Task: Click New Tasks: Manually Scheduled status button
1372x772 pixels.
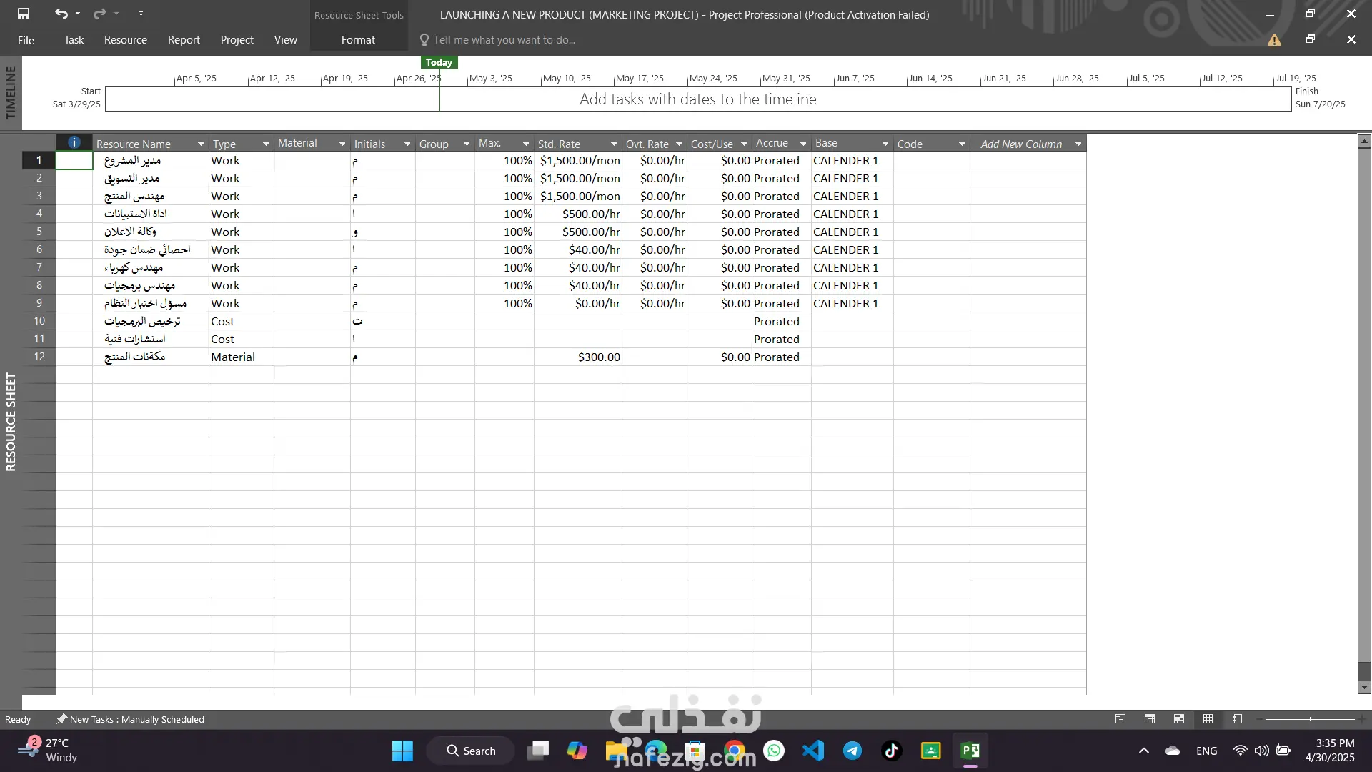Action: click(x=131, y=719)
